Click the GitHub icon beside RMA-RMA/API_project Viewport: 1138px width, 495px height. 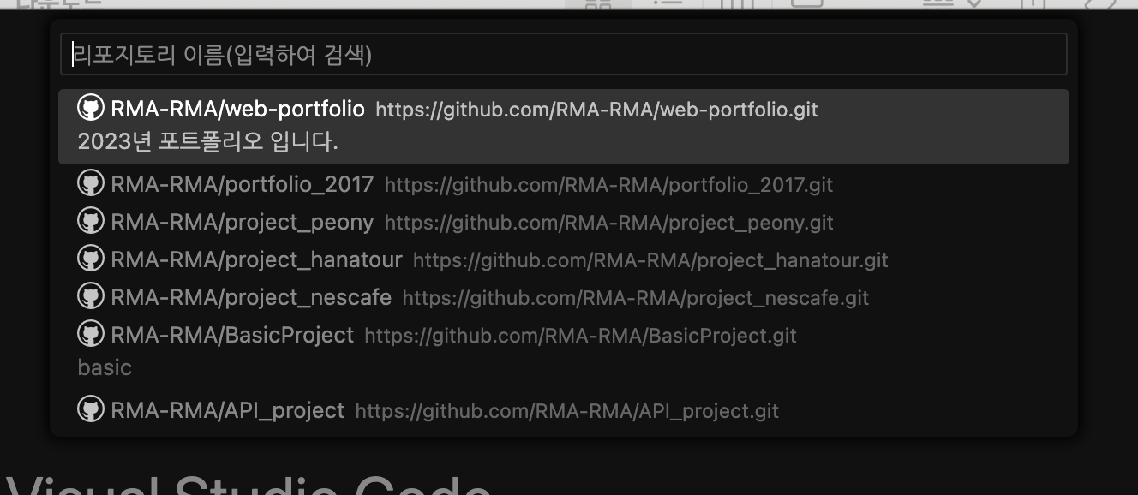91,409
